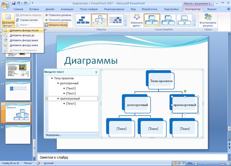
Task: Click Demote level (Понизить уровень) arrow
Action: pyautogui.click(x=58, y=20)
